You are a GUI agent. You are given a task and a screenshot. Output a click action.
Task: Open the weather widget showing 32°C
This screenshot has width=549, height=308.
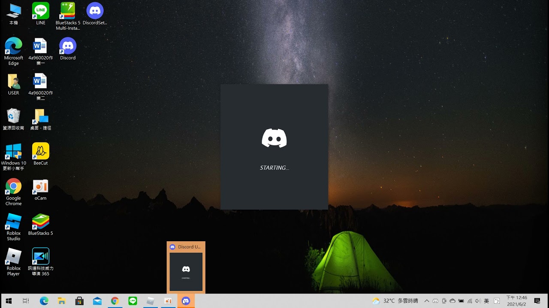[395, 301]
